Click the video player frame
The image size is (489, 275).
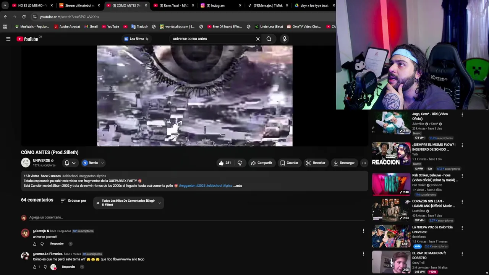[195, 96]
